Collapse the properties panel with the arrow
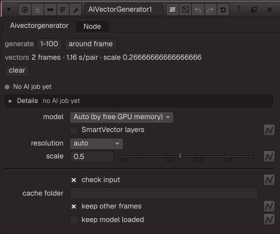The width and height of the screenshot is (280, 234). pos(9,10)
